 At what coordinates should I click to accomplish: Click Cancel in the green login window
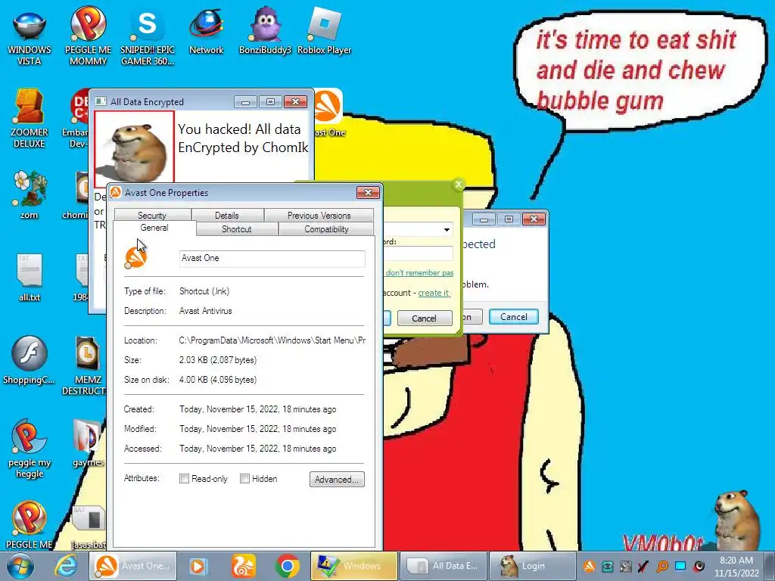coord(425,318)
